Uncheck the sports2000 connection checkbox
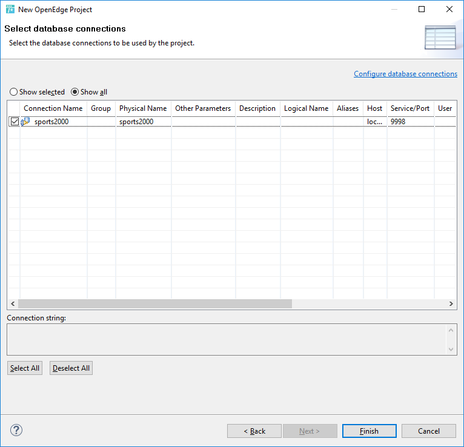This screenshot has height=447, width=464. [x=15, y=122]
